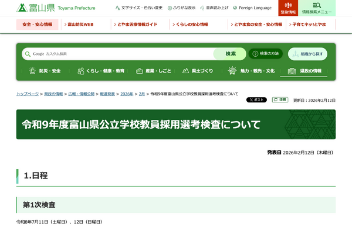Start 音声読み上げ audio reading
Viewport: 352px width, 234px height.
coord(214,8)
